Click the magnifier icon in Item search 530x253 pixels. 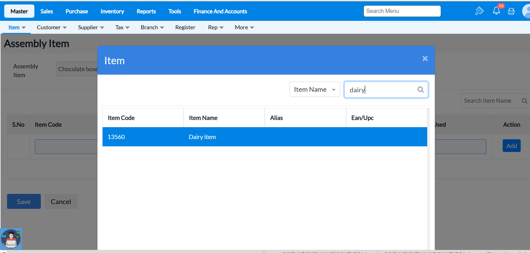pyautogui.click(x=420, y=89)
